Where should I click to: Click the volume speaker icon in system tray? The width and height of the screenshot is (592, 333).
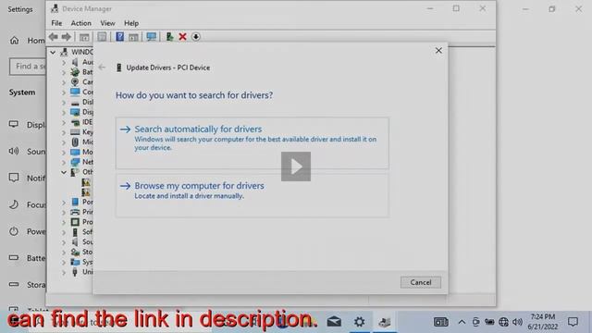click(x=518, y=322)
